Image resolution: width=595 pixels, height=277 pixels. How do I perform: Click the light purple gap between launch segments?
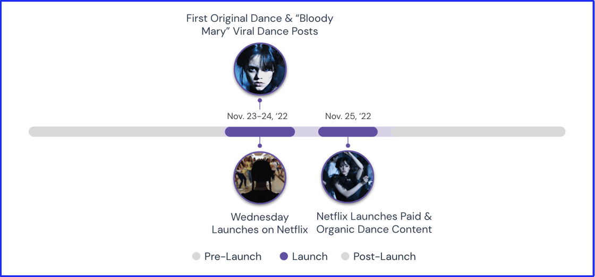coord(307,132)
